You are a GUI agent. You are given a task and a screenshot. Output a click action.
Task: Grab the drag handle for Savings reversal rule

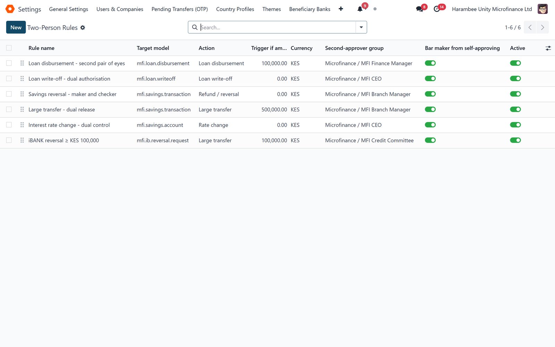click(x=22, y=94)
